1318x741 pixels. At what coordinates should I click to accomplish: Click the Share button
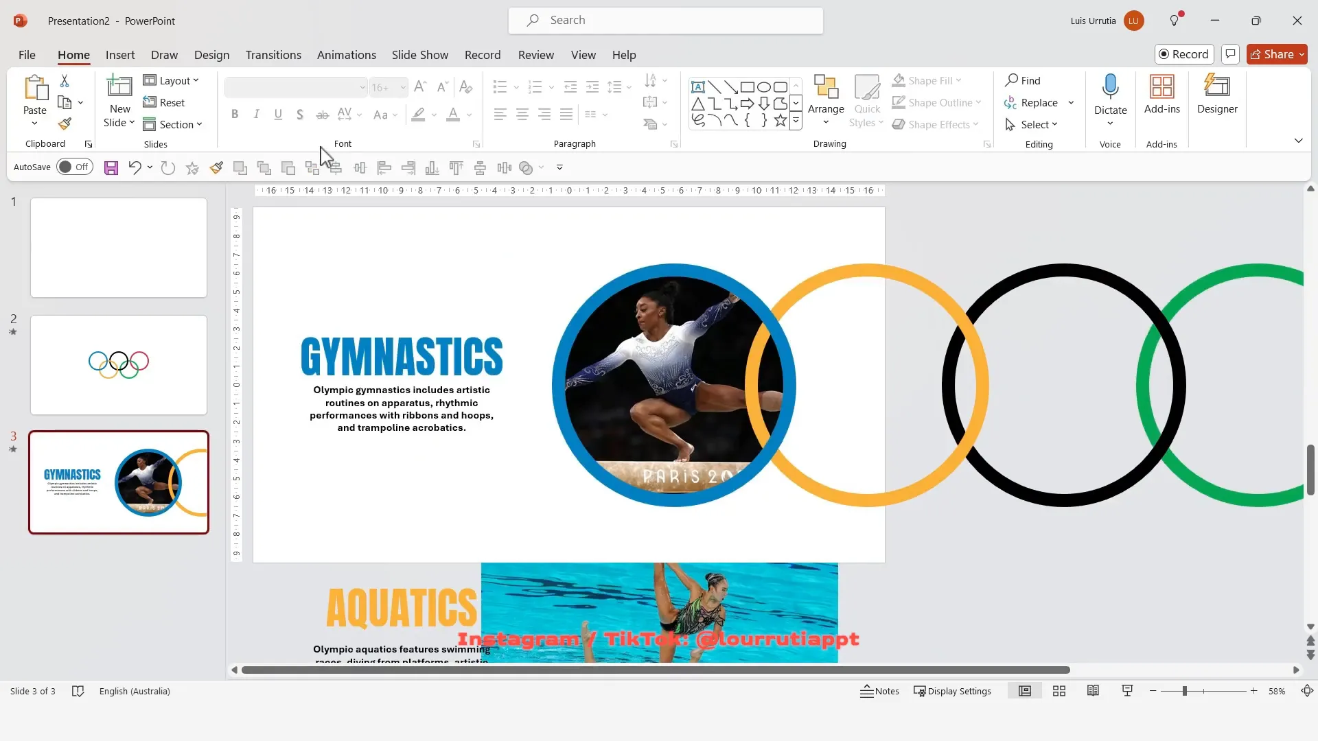coord(1277,54)
